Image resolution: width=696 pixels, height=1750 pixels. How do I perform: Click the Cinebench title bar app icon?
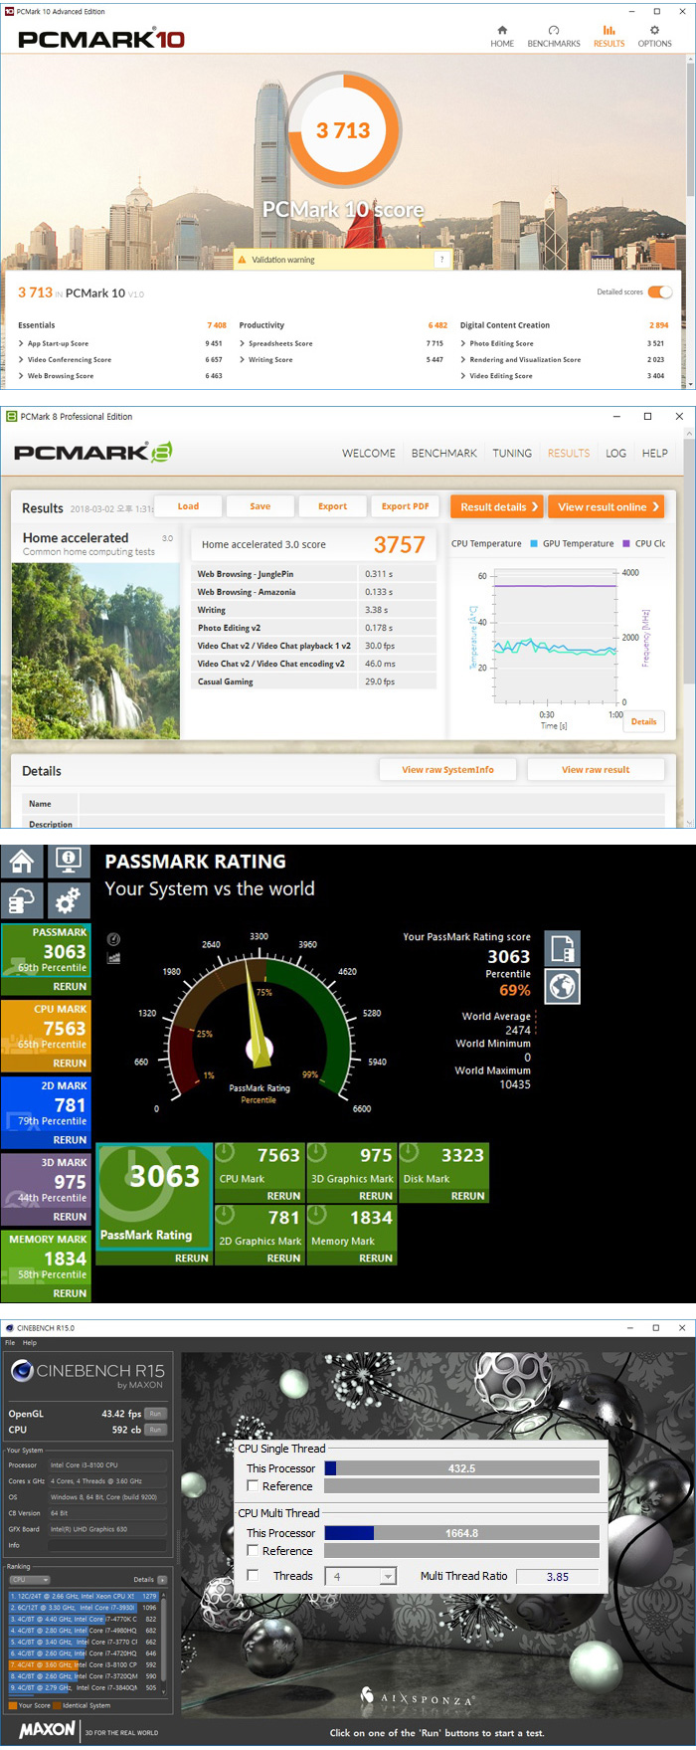click(x=10, y=1328)
